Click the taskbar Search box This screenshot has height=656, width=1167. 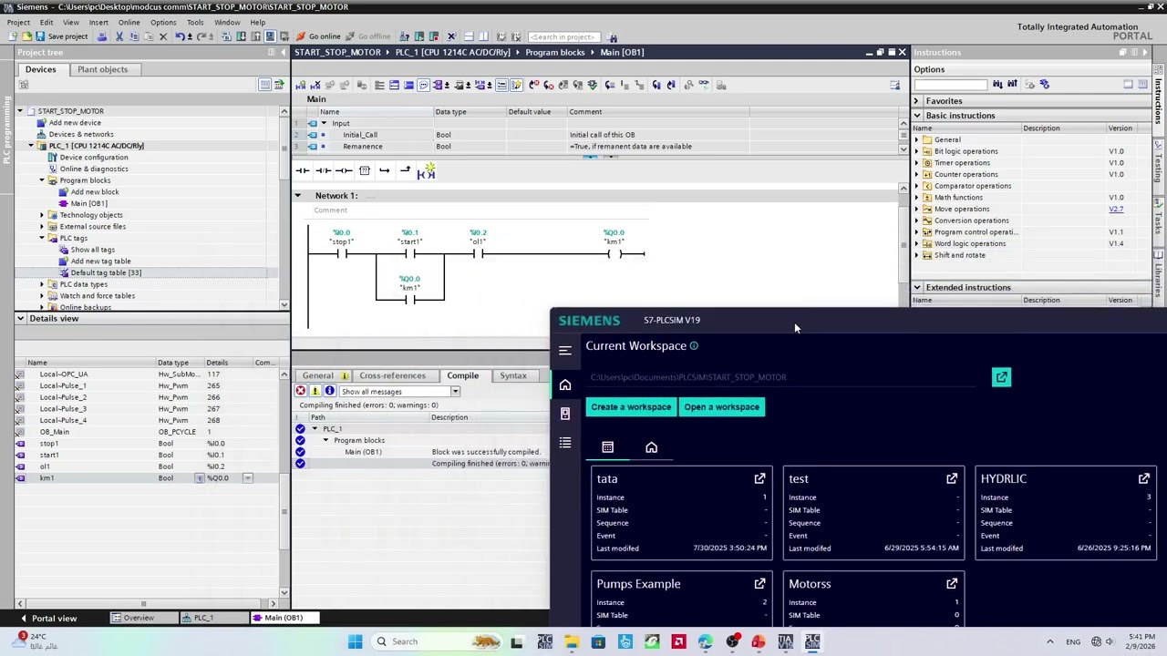tap(438, 641)
